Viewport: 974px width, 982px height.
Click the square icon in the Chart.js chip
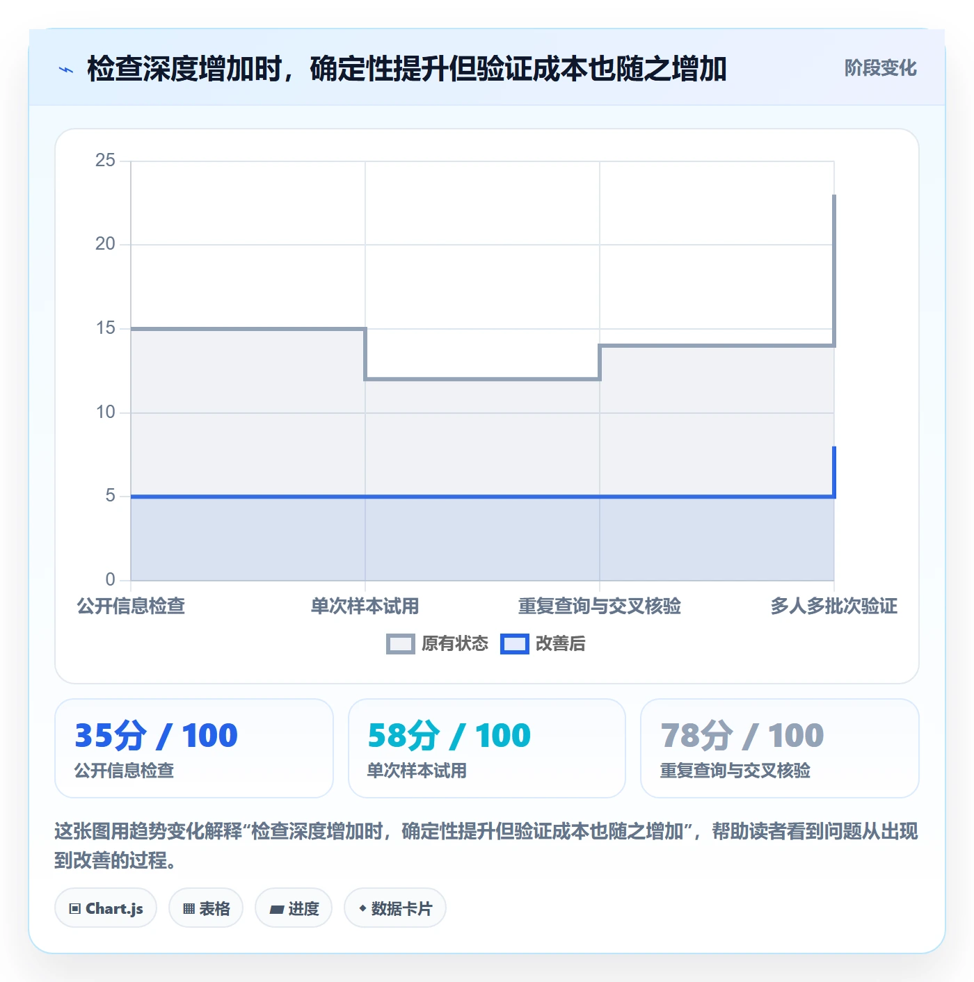(75, 908)
